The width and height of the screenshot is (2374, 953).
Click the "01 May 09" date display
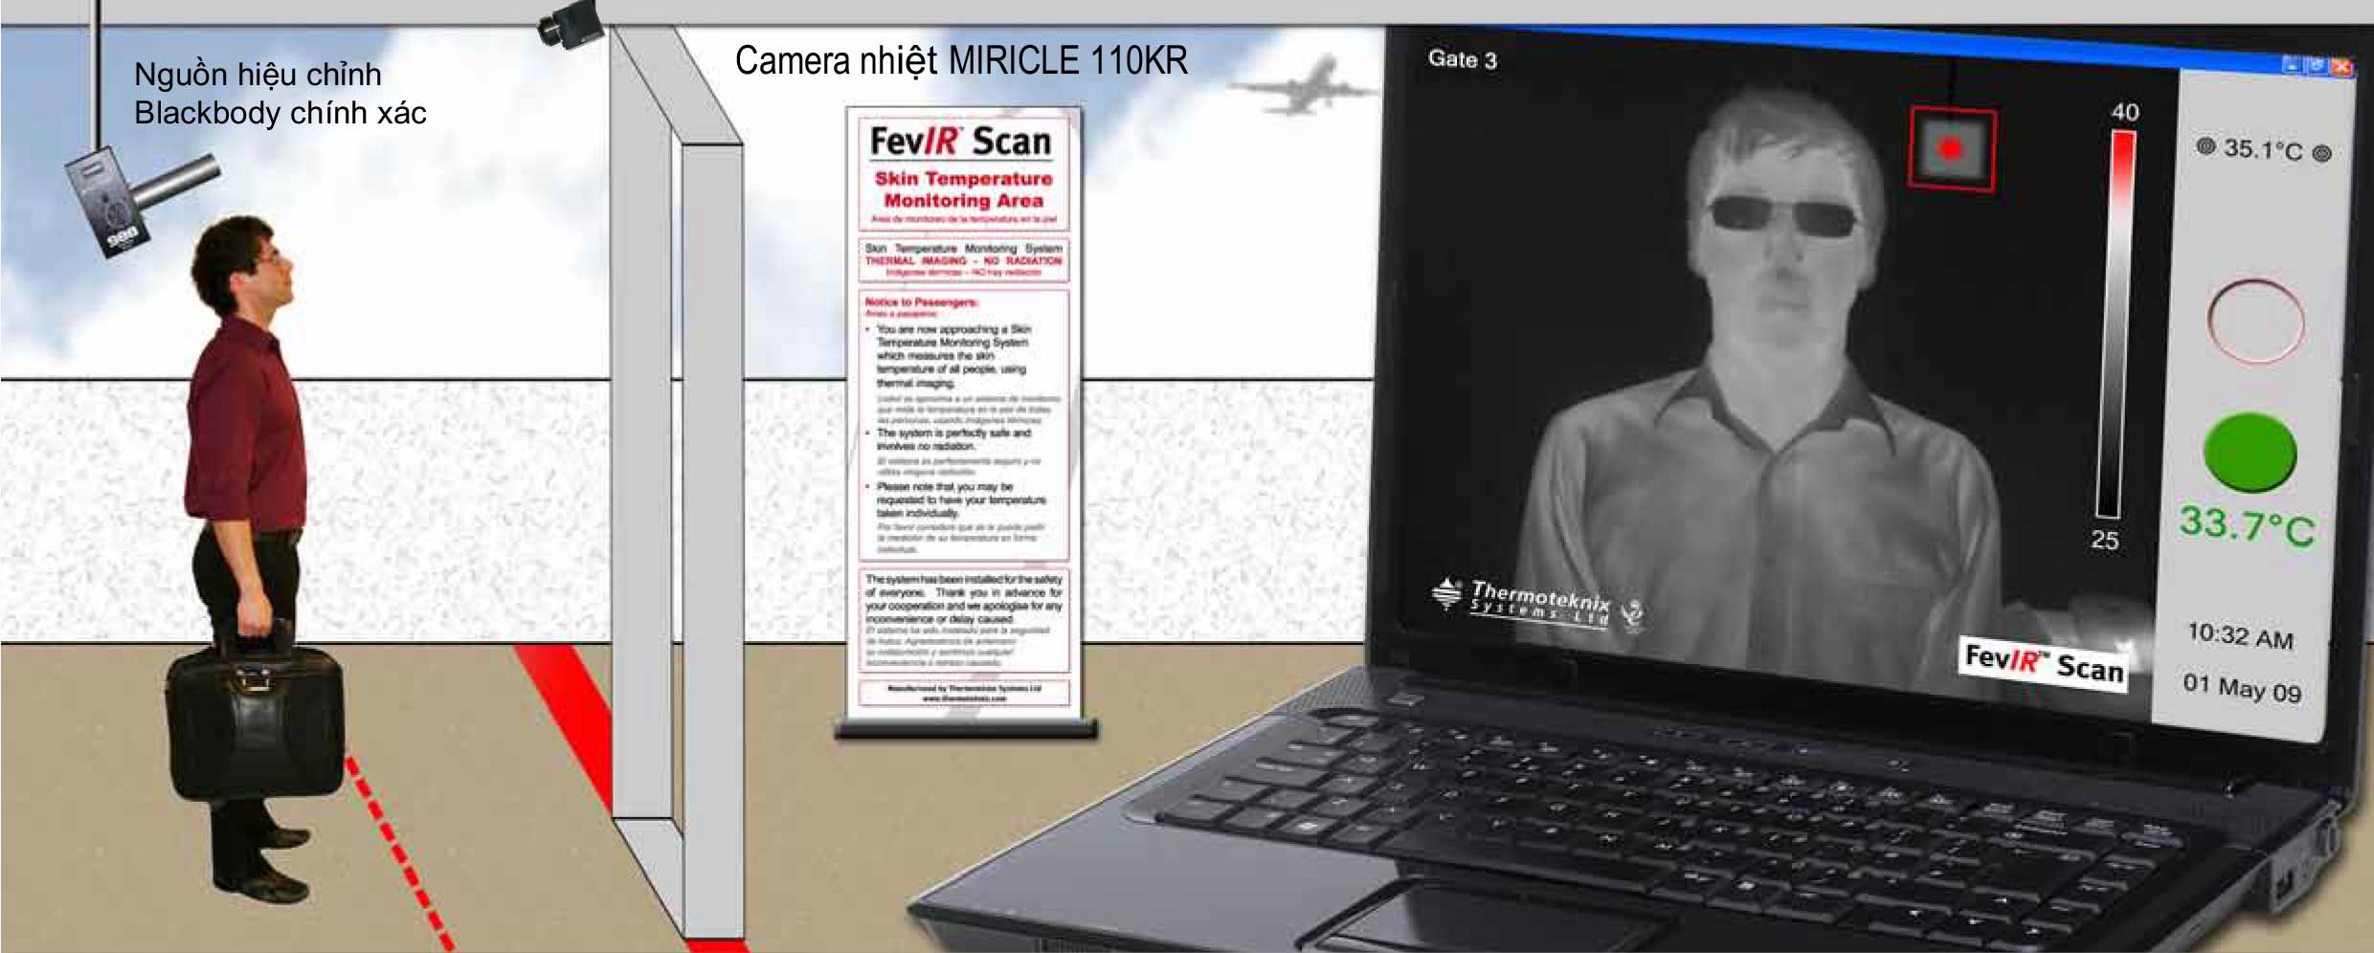[2242, 687]
